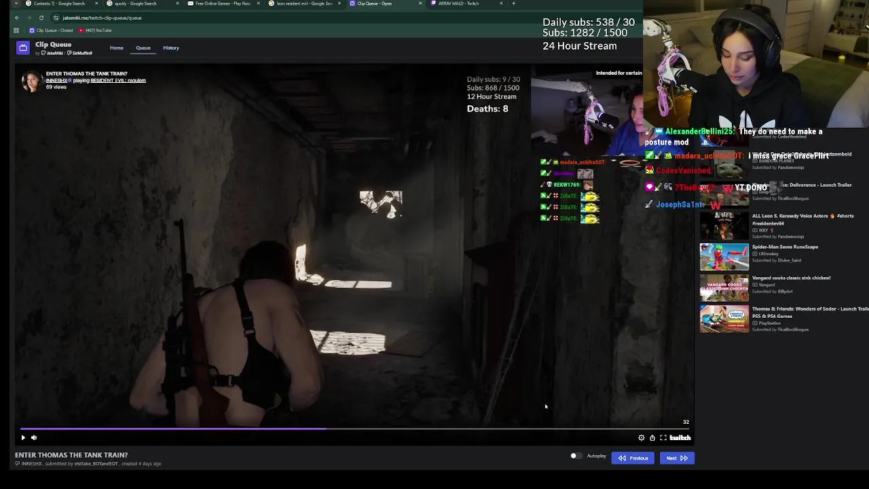Screen dimensions: 869x489
Task: Open a new browser tab with plus
Action: pos(513,3)
